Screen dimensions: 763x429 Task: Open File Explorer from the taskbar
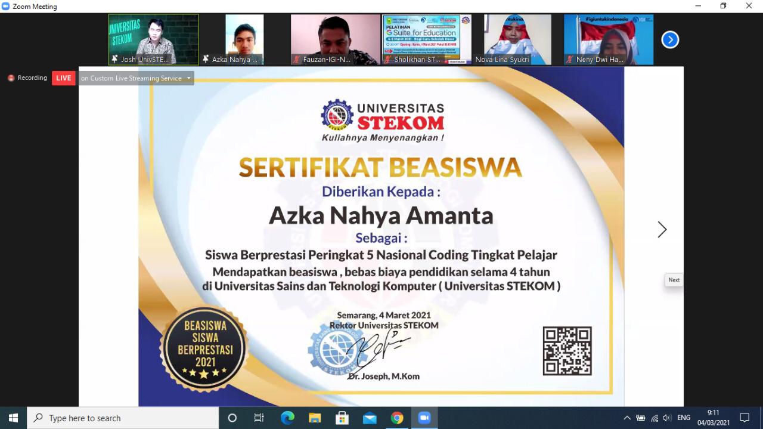pyautogui.click(x=315, y=418)
